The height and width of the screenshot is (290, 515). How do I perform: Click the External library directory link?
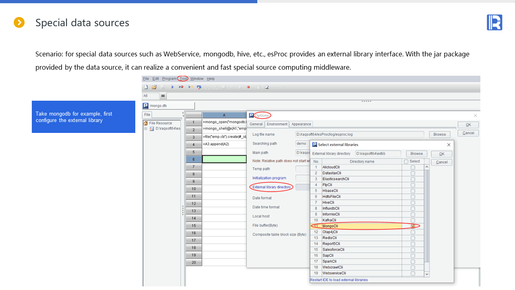click(271, 187)
